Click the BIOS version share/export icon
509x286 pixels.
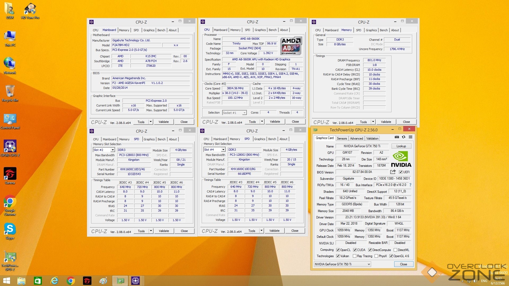point(393,172)
